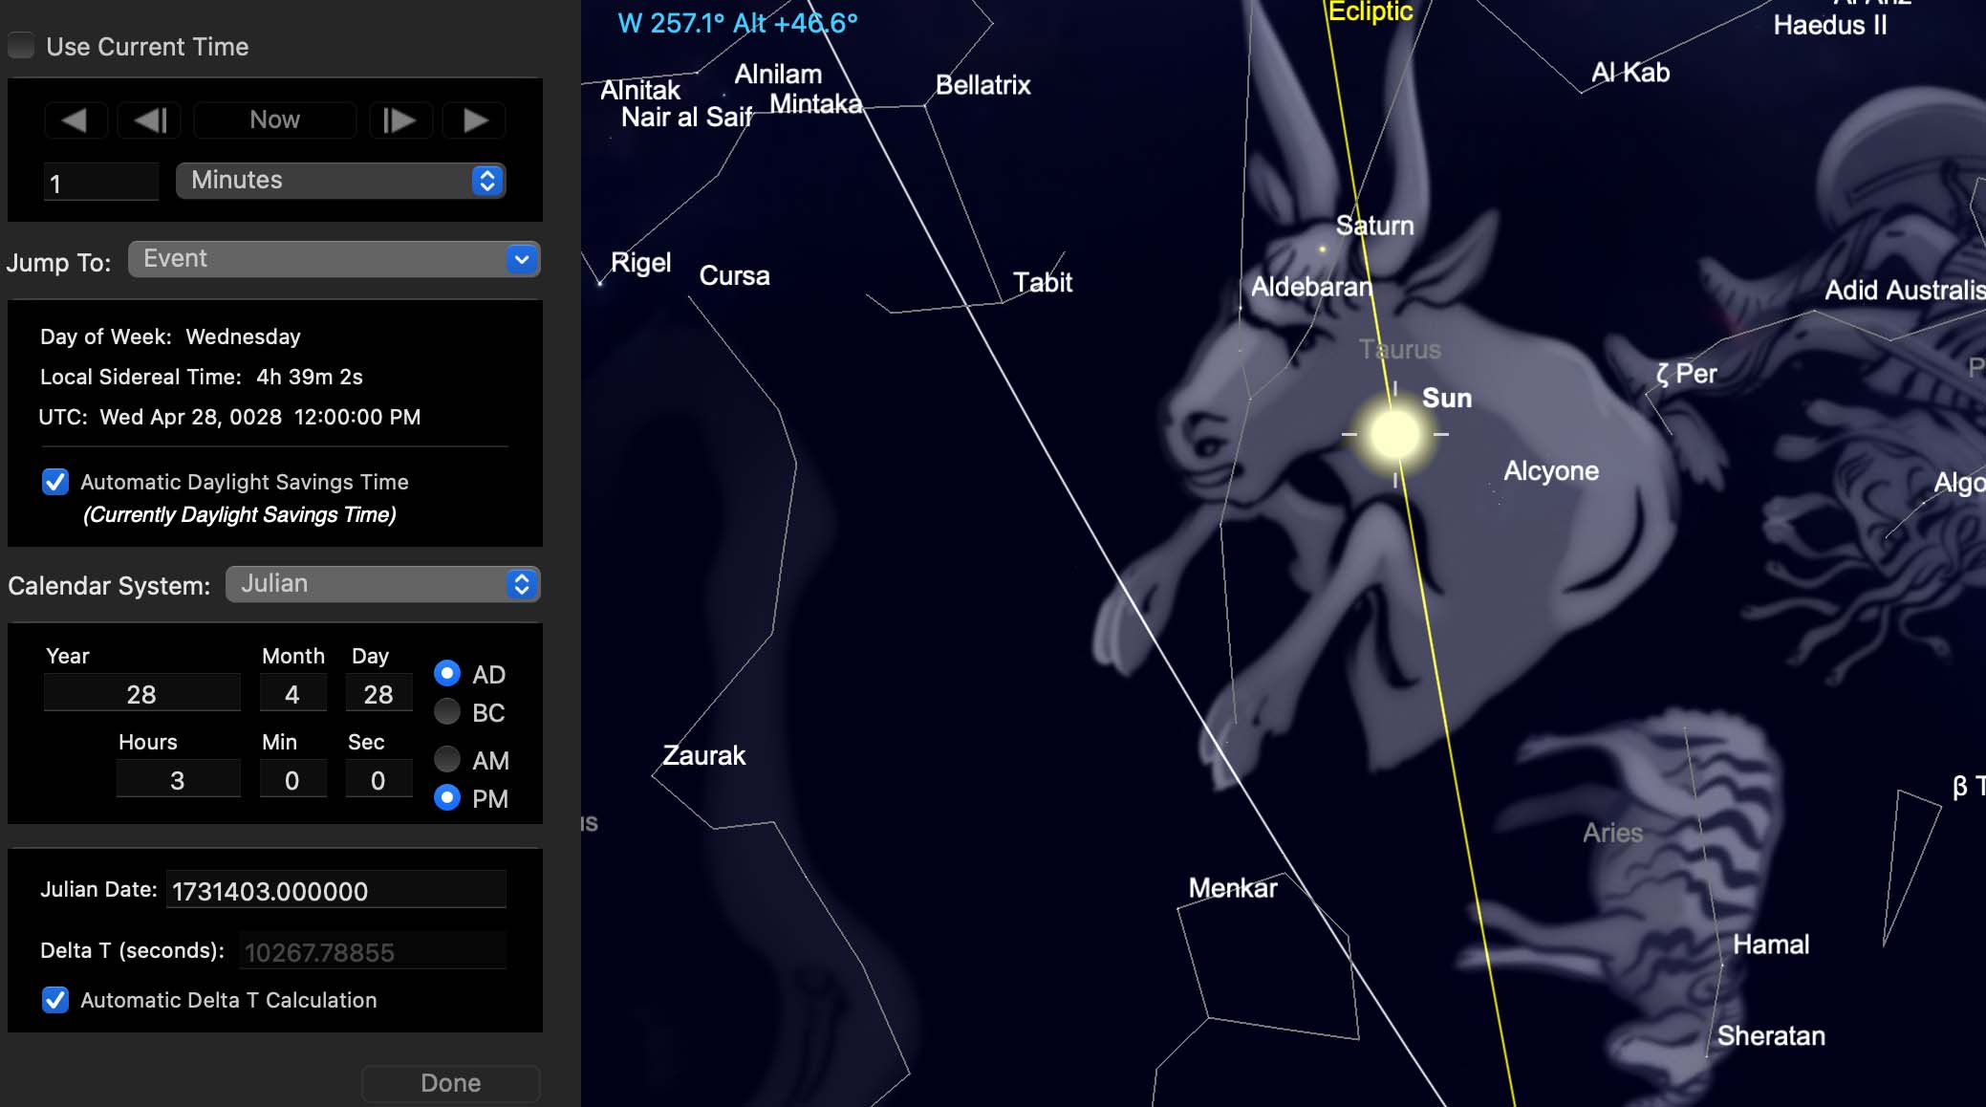
Task: Click the Sun in the sky view
Action: pos(1395,434)
